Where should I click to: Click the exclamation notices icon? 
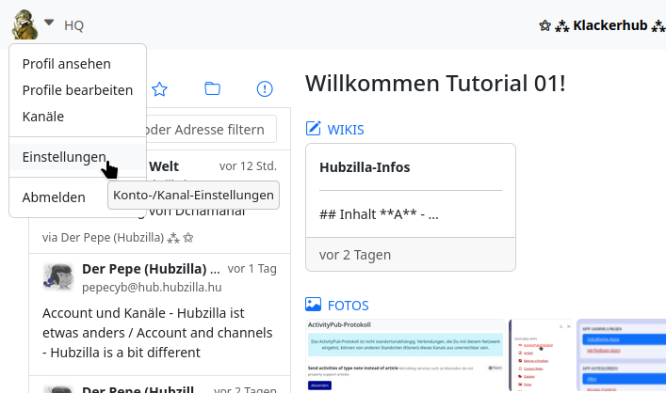(265, 89)
